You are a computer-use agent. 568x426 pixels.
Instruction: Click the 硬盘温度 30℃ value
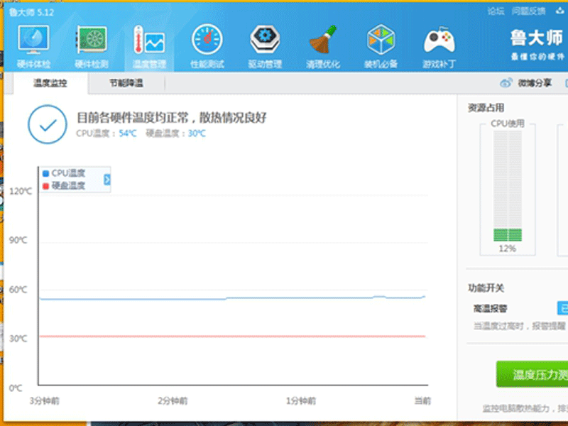point(197,133)
